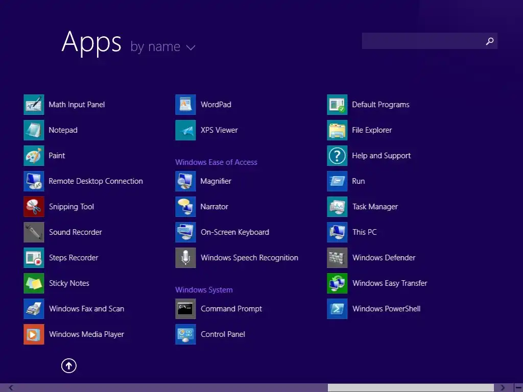The width and height of the screenshot is (523, 392).
Task: Click the 'Sound Recorder' label
Action: point(76,232)
